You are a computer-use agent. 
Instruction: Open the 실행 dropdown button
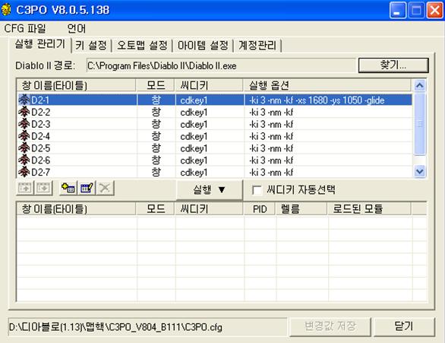pyautogui.click(x=209, y=190)
